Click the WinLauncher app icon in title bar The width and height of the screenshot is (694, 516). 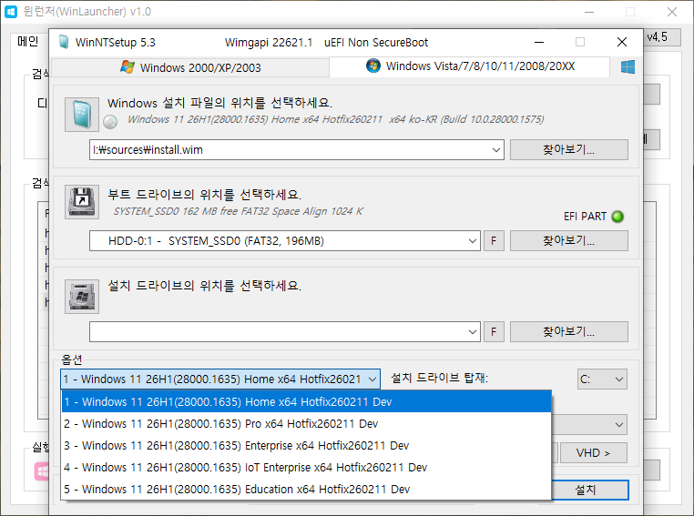11,12
